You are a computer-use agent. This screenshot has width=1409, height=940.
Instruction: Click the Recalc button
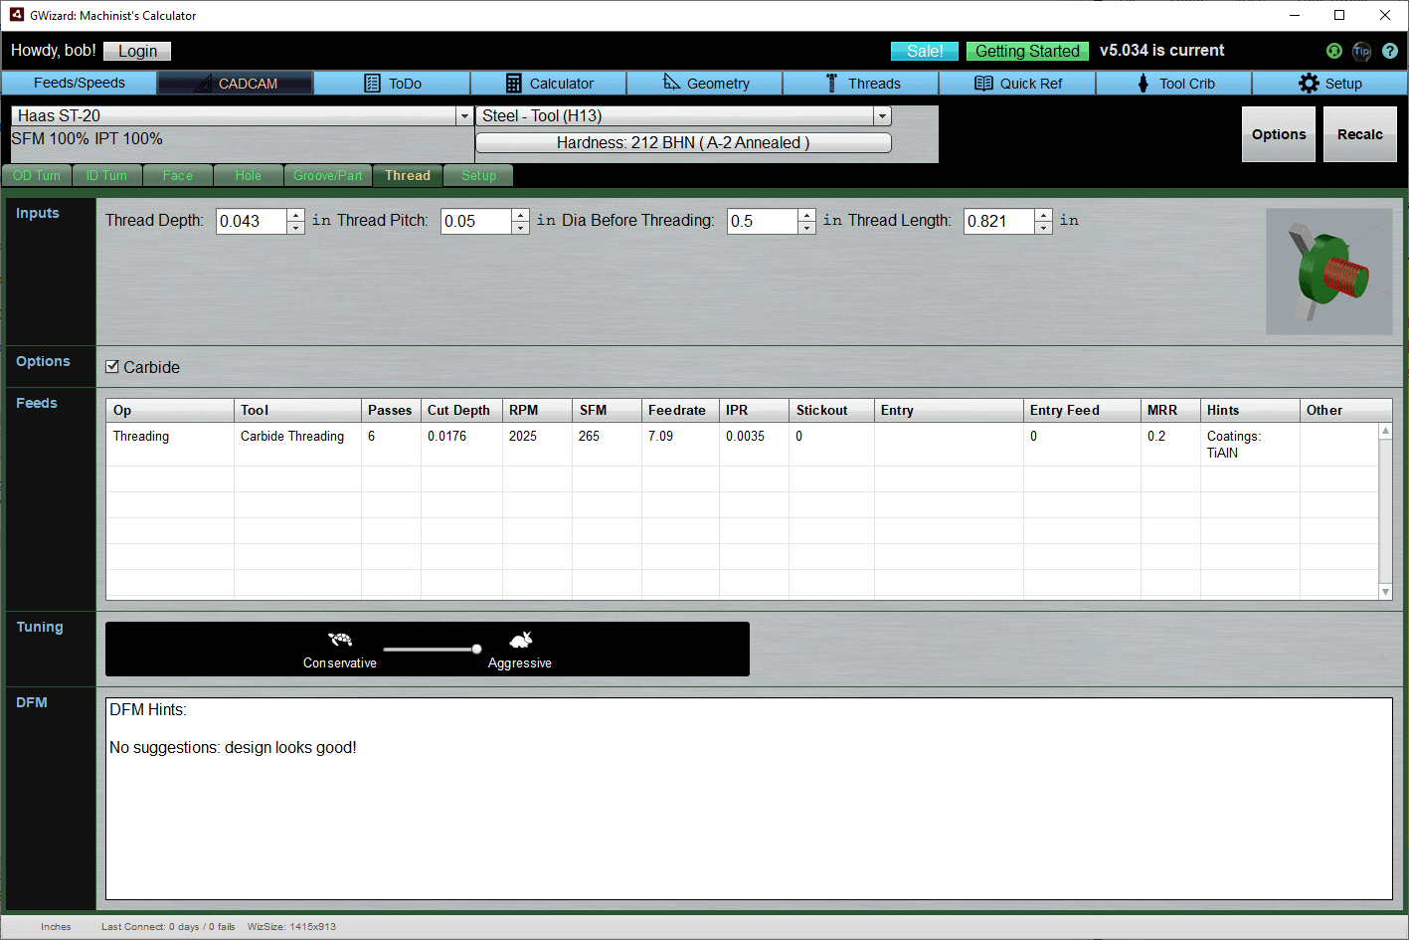(x=1359, y=133)
